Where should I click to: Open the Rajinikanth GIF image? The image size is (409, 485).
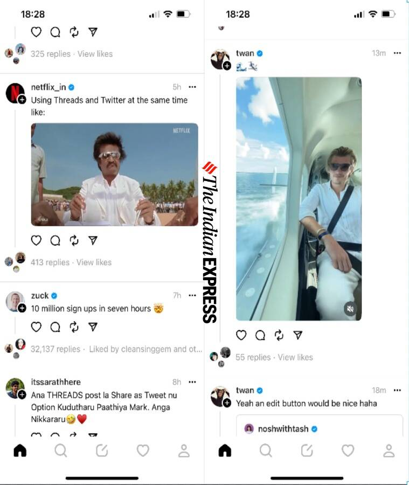coord(114,175)
